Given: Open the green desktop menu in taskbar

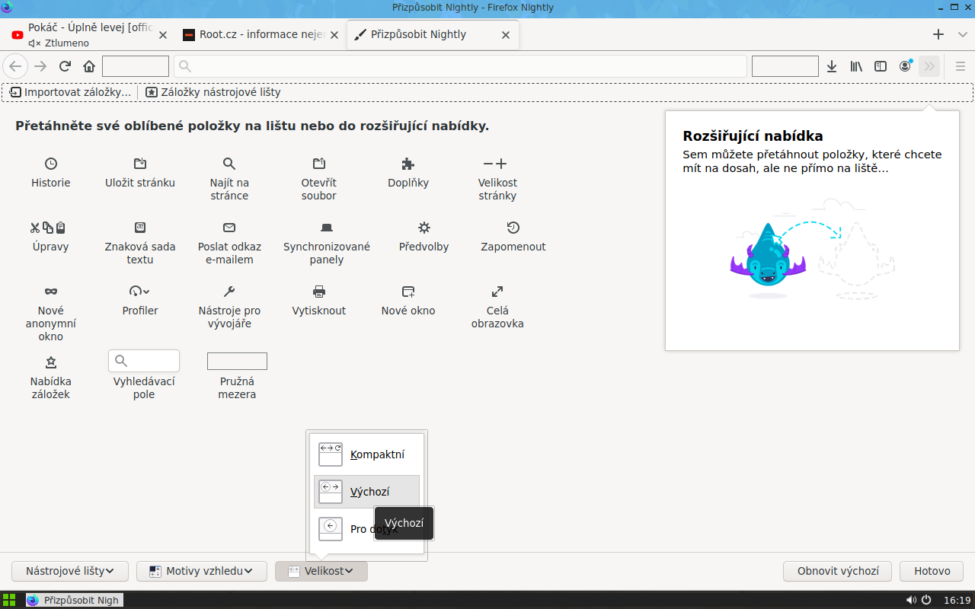Looking at the screenshot, I should 10,600.
